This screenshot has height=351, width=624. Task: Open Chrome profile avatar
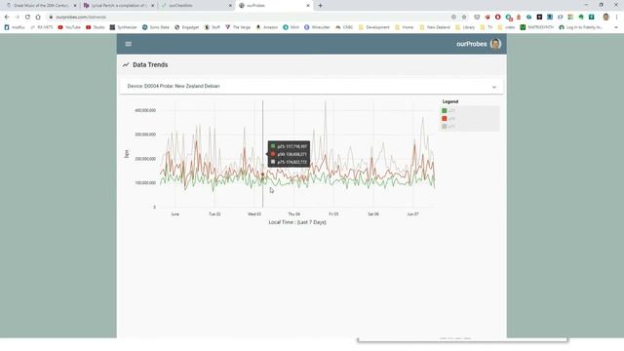606,18
